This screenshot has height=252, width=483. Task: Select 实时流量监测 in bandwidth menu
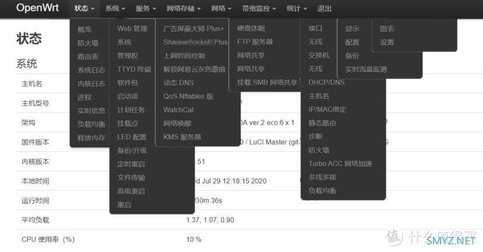[x=366, y=69]
